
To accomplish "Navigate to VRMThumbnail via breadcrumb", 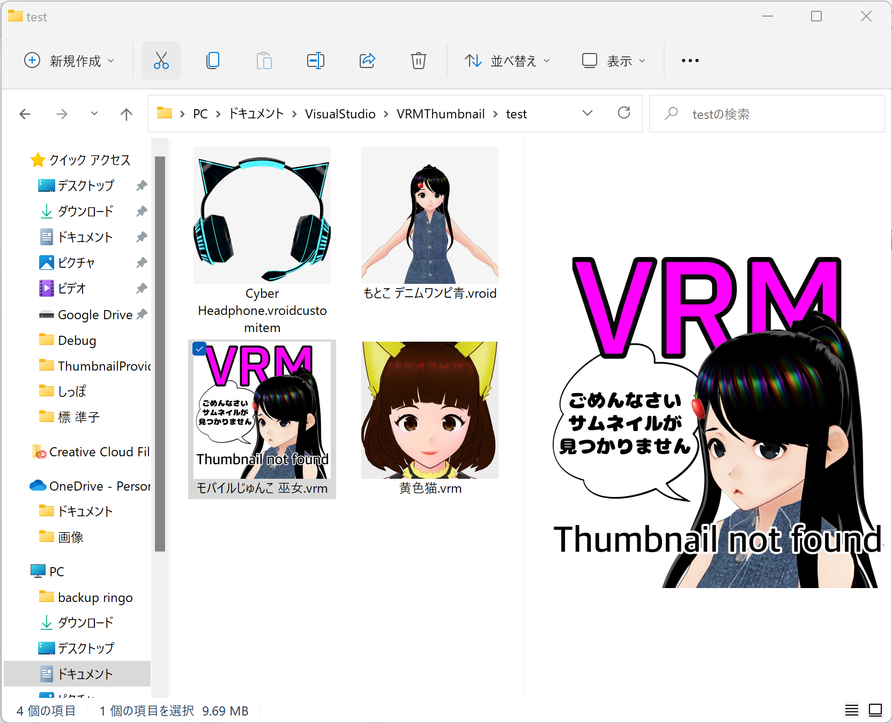I will click(x=441, y=114).
